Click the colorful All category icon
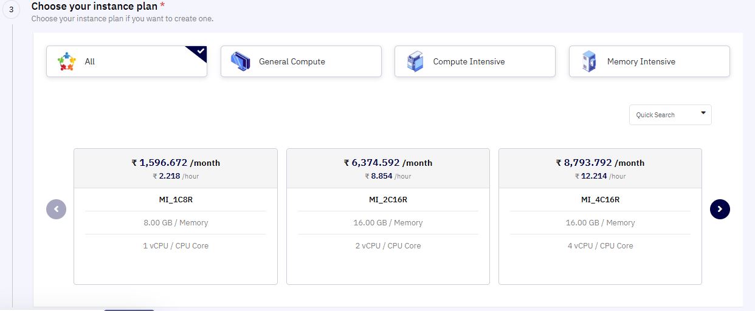This screenshot has width=755, height=311. pos(67,61)
